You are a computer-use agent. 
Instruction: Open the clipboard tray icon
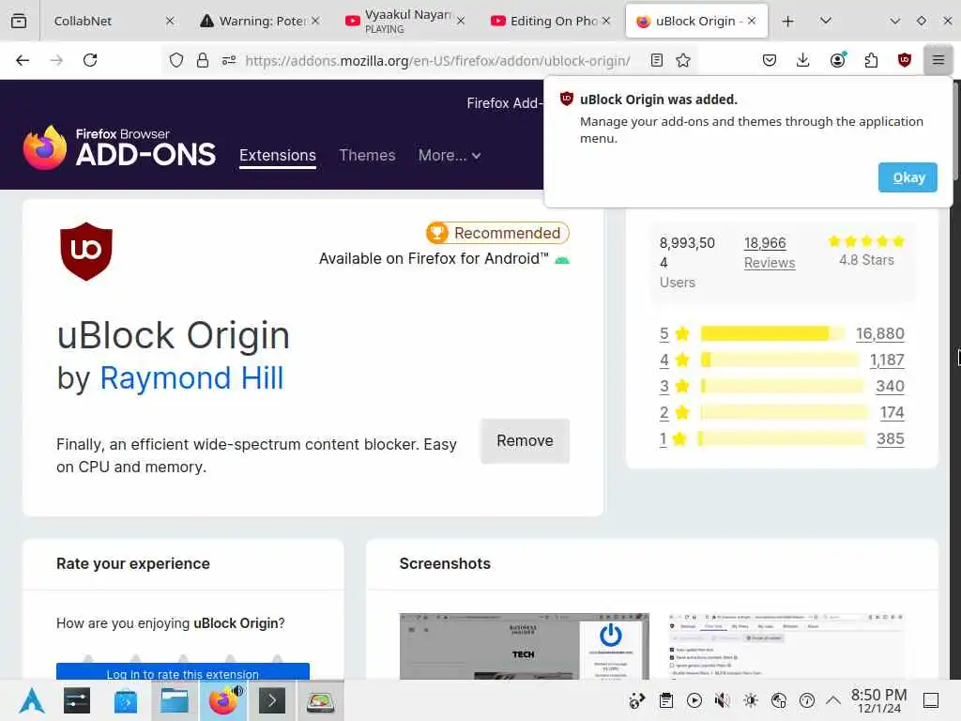pos(666,700)
